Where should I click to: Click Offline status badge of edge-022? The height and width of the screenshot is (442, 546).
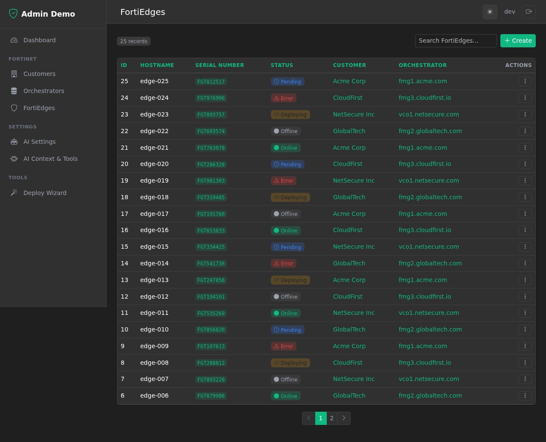pos(285,131)
